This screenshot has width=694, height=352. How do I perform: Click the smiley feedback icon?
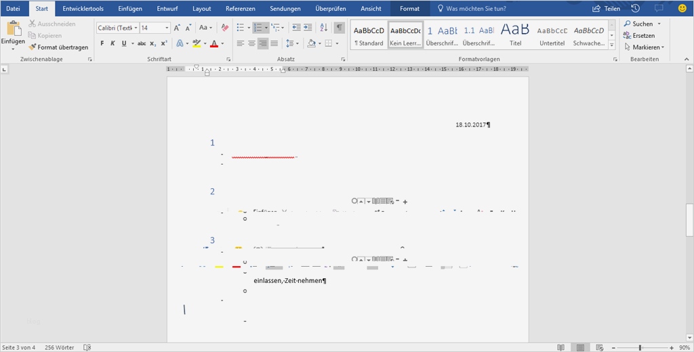(x=682, y=8)
